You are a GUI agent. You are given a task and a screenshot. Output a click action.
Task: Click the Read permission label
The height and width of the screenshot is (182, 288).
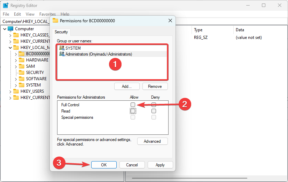(65, 111)
